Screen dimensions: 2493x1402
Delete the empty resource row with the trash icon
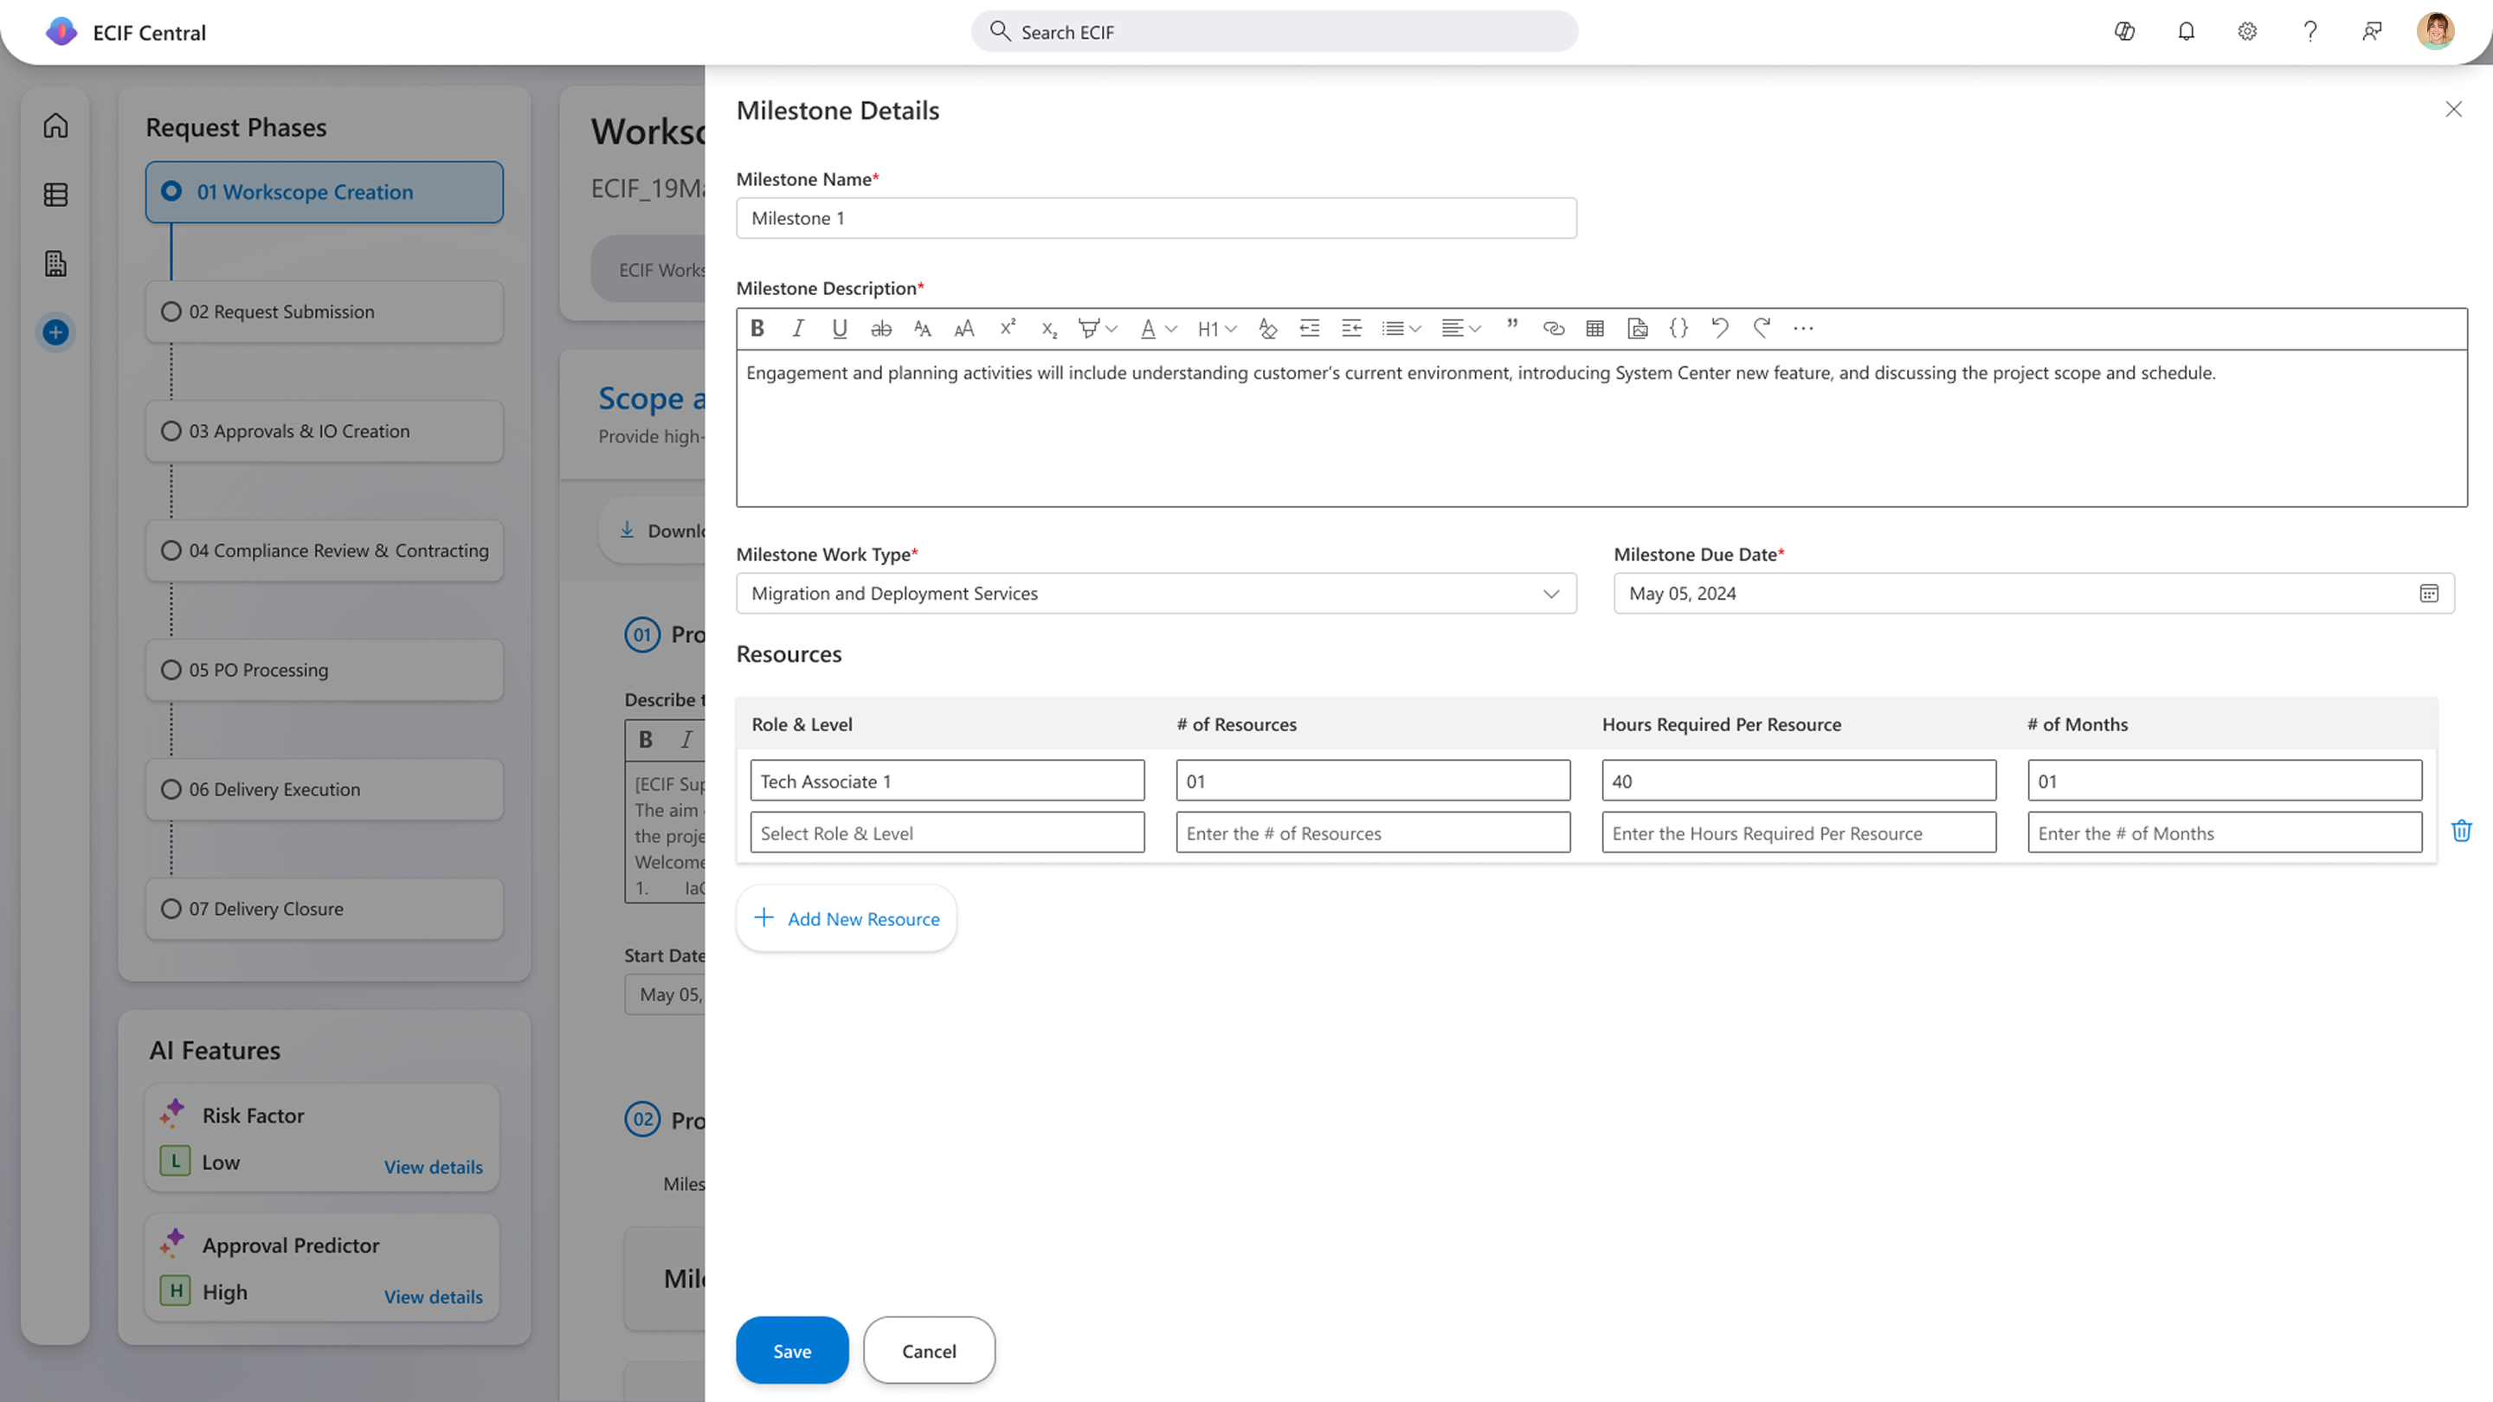point(2461,831)
